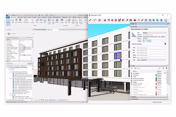Click the Walls tag green color swatch
Viewport: 176px width, 117px height.
click(x=156, y=77)
